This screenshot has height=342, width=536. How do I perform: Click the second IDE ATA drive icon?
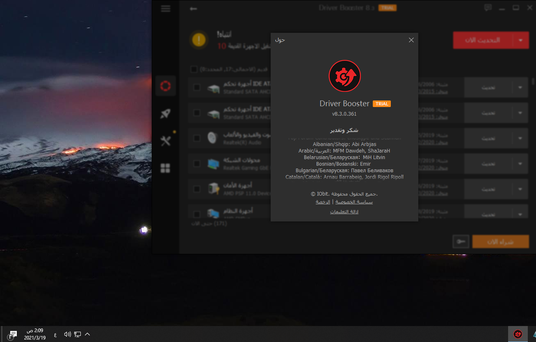pos(213,113)
